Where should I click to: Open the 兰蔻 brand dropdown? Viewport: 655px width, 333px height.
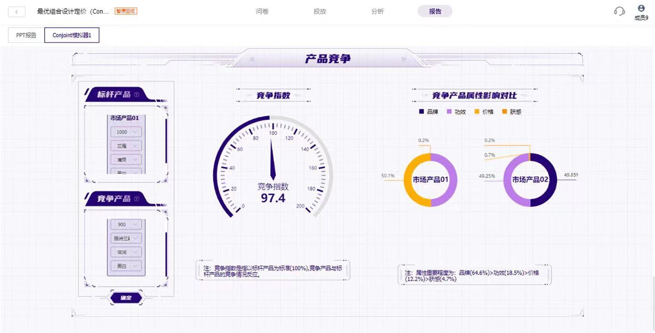[x=126, y=146]
